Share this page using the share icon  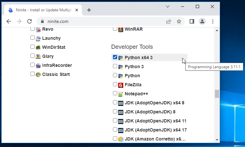point(169,21)
